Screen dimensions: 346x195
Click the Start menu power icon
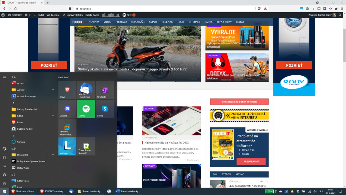pyautogui.click(x=4, y=183)
